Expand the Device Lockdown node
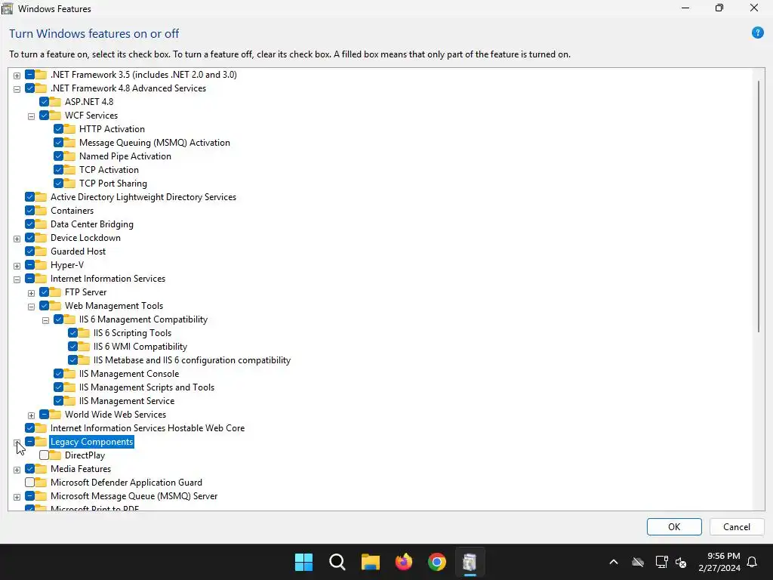This screenshot has height=580, width=773. (17, 239)
